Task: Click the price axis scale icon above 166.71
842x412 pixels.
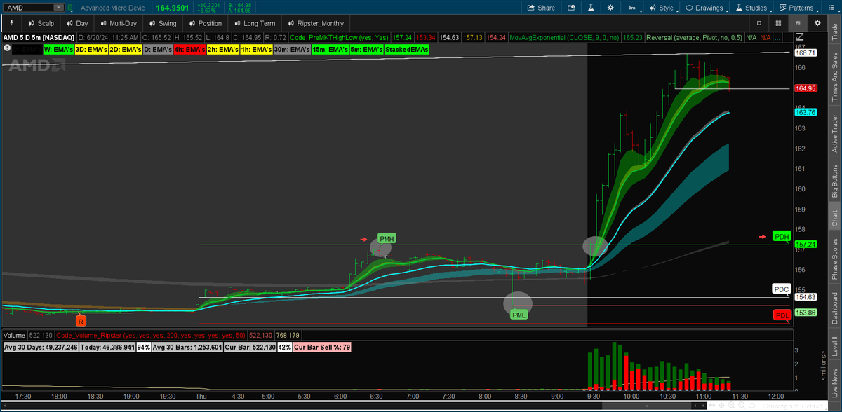Action: (x=801, y=37)
